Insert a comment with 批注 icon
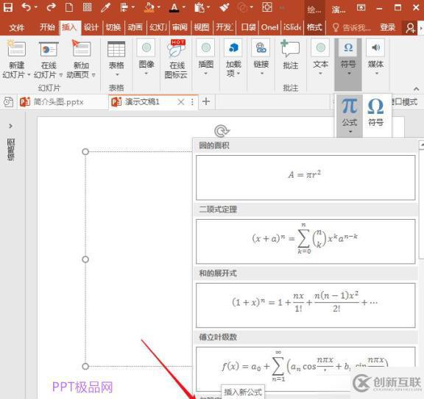The width and height of the screenshot is (424, 399). [291, 54]
